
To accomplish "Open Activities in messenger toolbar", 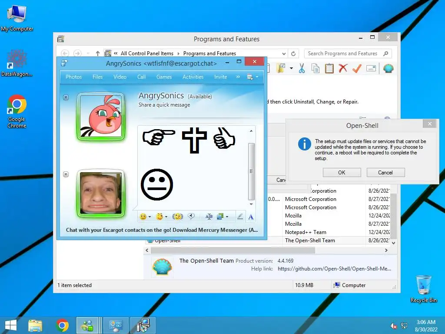I will 193,77.
